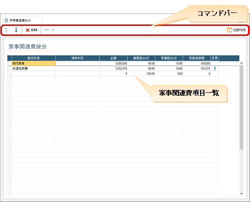This screenshot has height=202, width=250.
Task: Click the blue exclamation mark on 水道光熱費 row
Action: pos(214,68)
